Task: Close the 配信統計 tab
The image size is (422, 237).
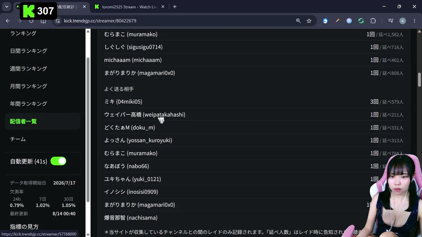Action: 84,7
